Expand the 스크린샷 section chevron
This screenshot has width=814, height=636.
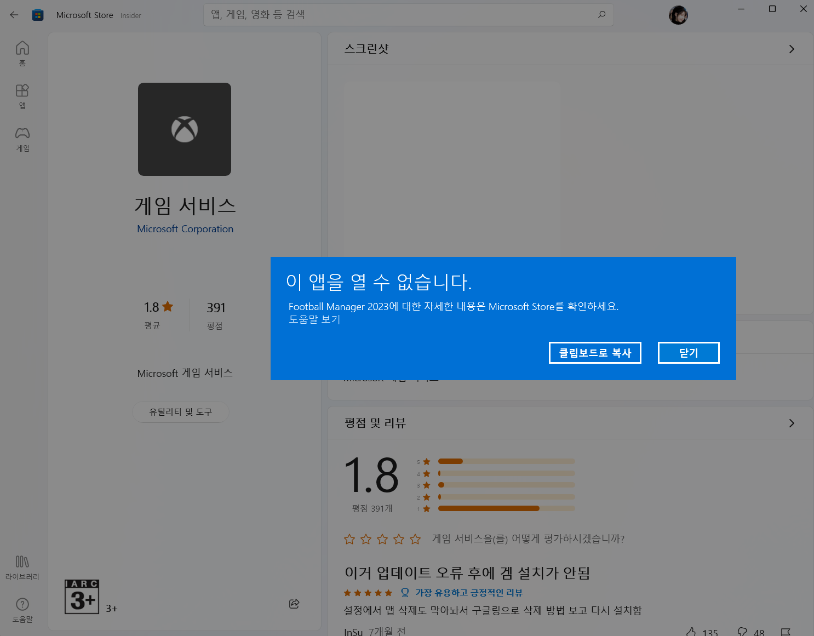point(792,49)
